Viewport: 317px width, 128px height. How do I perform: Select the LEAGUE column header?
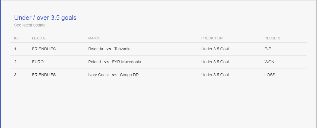pyautogui.click(x=39, y=38)
